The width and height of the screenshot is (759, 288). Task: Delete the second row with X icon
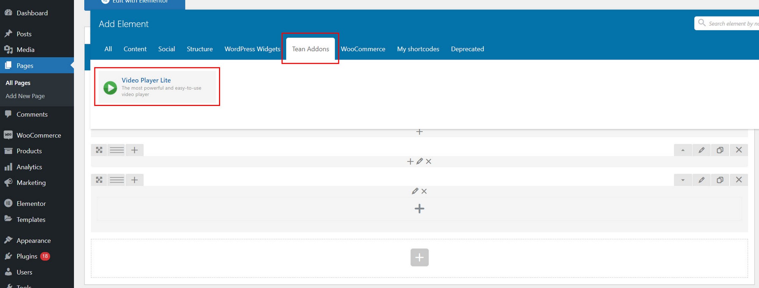(x=739, y=180)
